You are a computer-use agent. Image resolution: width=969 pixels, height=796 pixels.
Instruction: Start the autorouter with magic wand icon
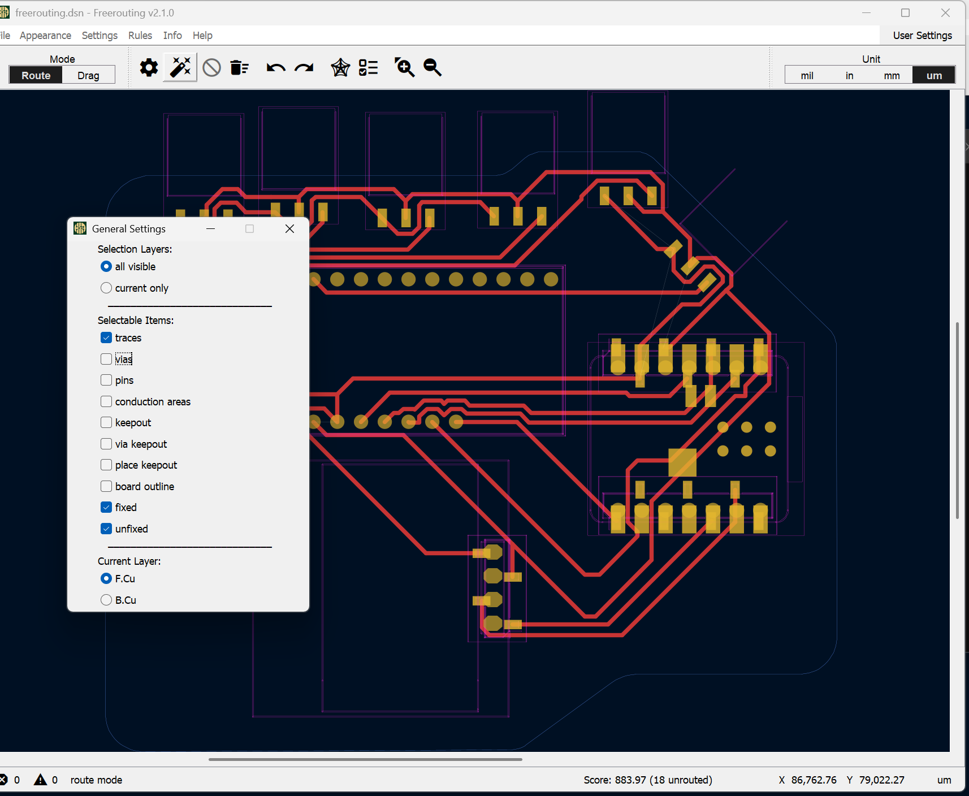tap(180, 68)
